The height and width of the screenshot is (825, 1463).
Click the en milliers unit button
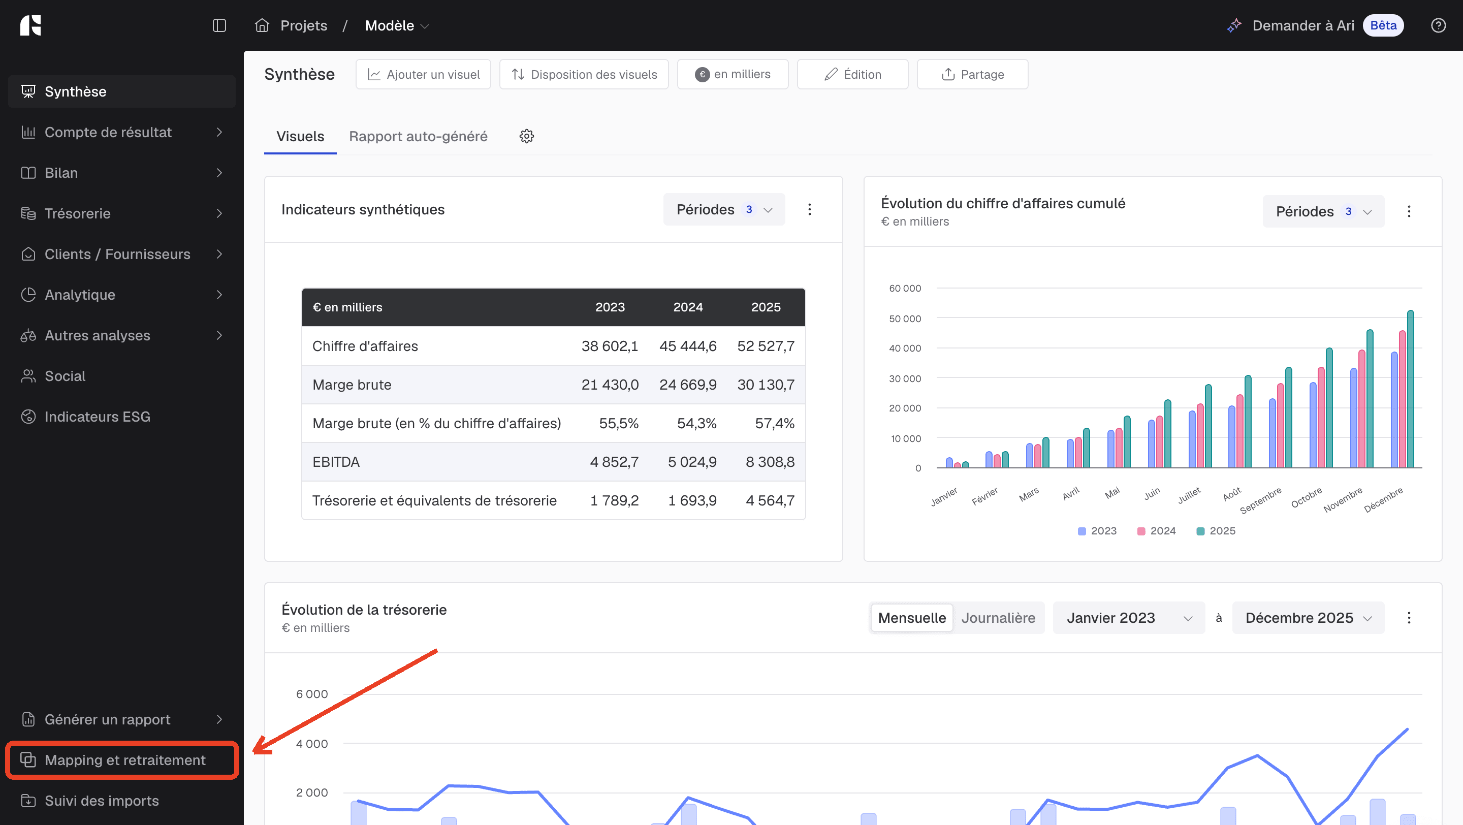[733, 74]
